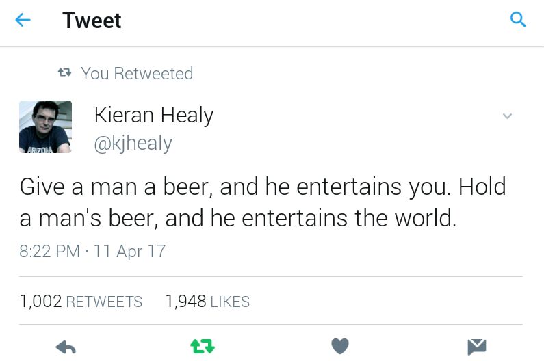Undo the retweet via green retweet icon
Viewport: 544px width, 361px height.
[203, 347]
